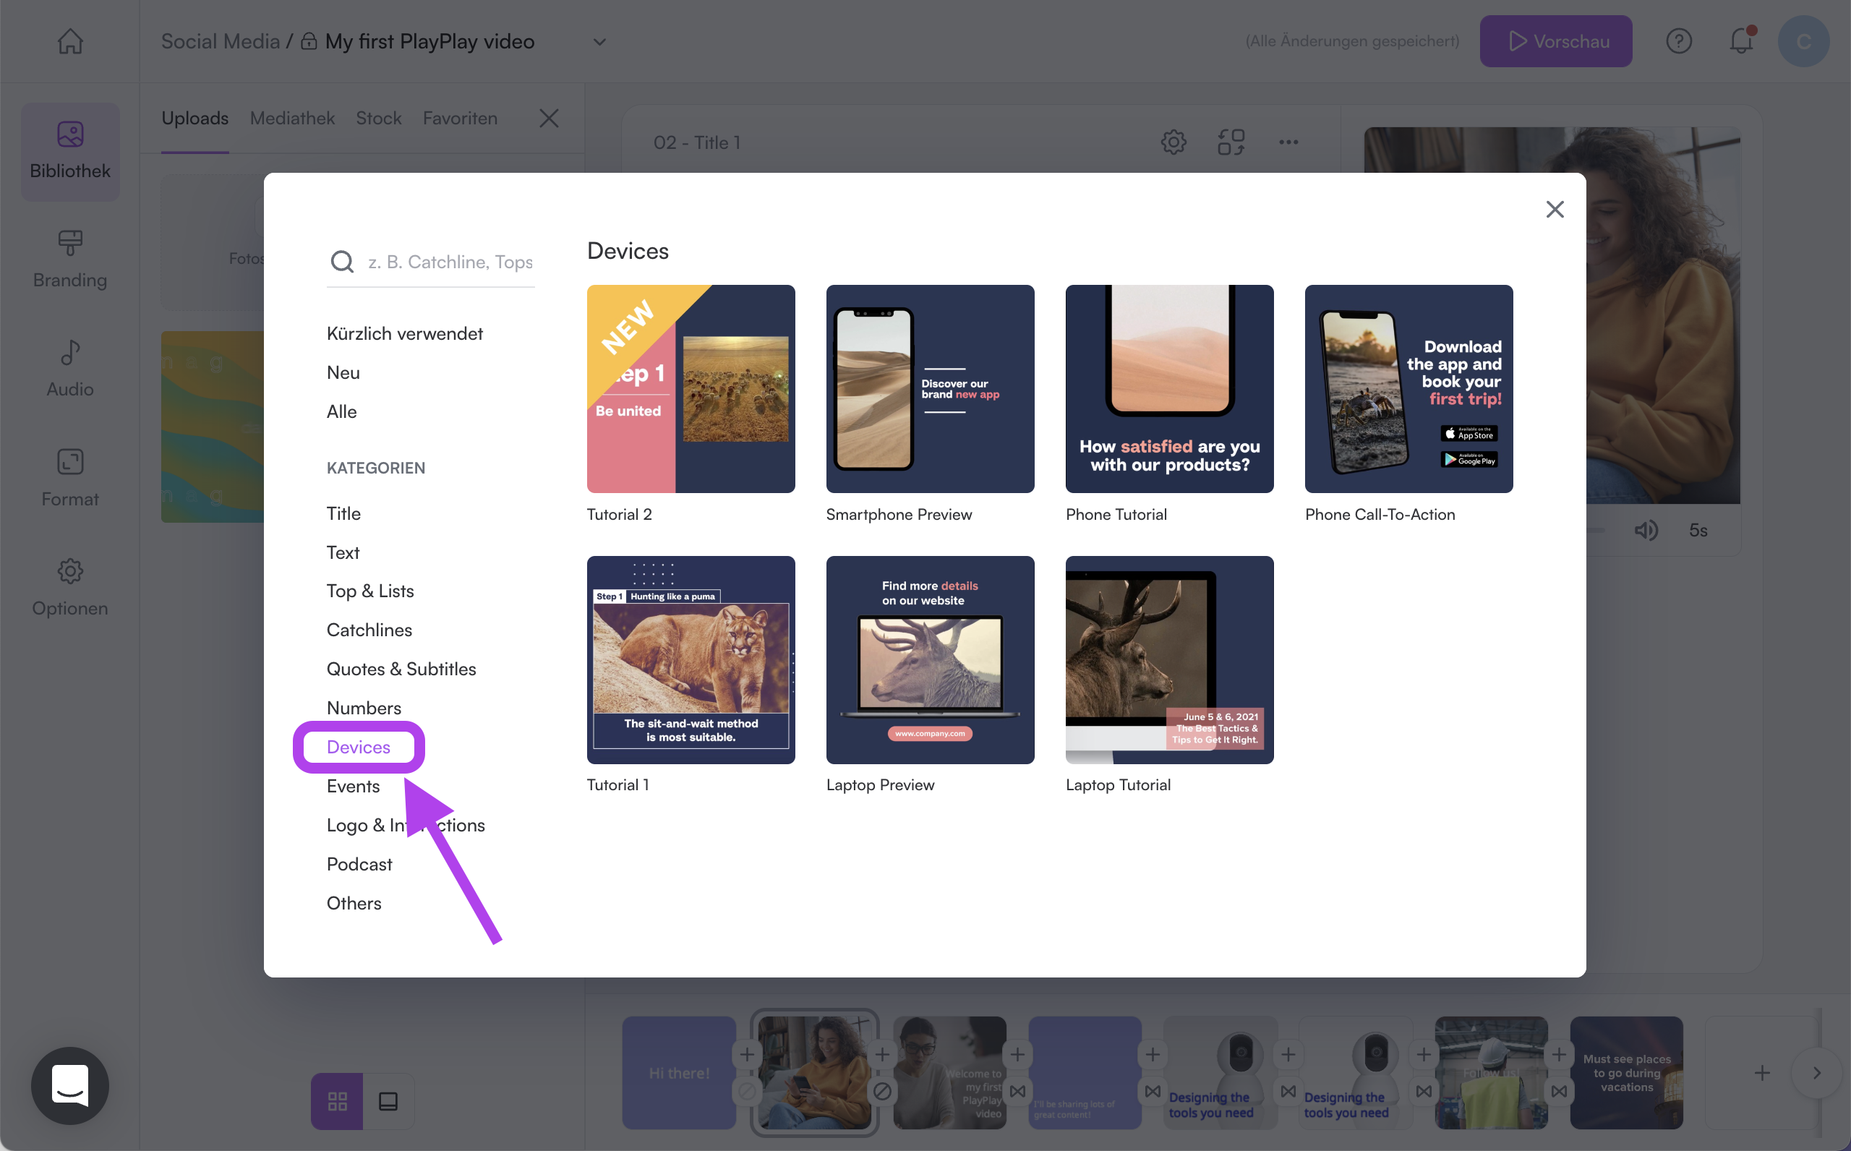Image resolution: width=1851 pixels, height=1151 pixels.
Task: Pick the Laptop Tutorial template
Action: [x=1169, y=660]
